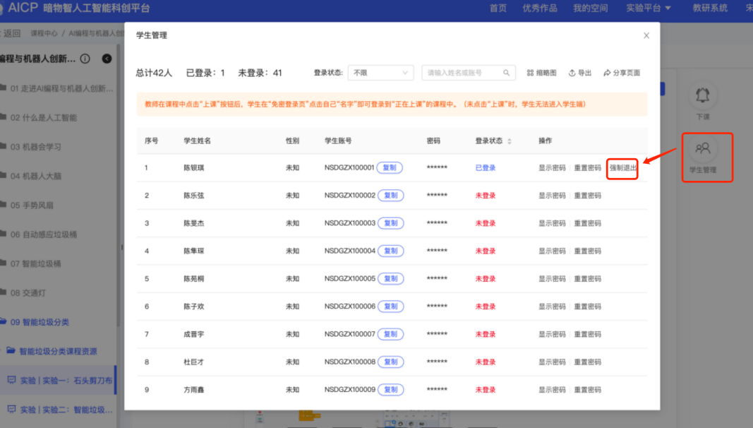Image resolution: width=753 pixels, height=428 pixels.
Task: Copy account NSDGZX100002
Action: pos(390,196)
